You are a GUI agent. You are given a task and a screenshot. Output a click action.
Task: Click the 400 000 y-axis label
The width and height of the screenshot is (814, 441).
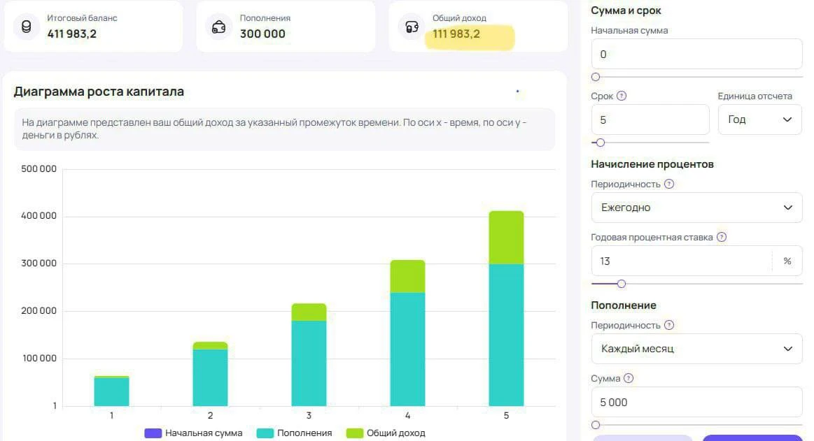(x=39, y=215)
